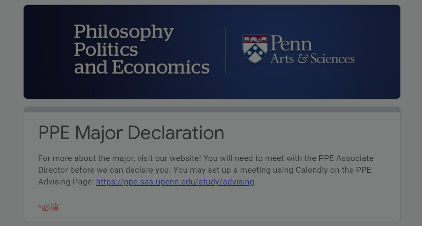Click "and Economics" in the header banner
This screenshot has height=226, width=422.
click(x=141, y=67)
